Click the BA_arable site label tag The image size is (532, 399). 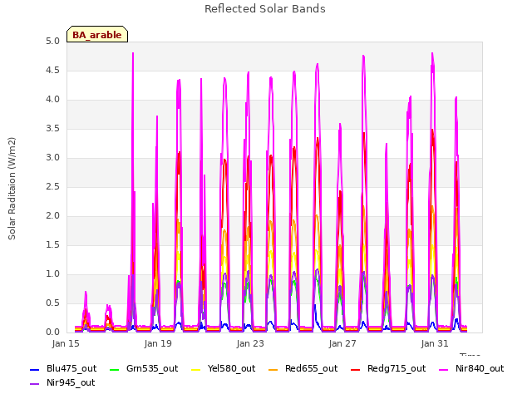click(x=97, y=34)
